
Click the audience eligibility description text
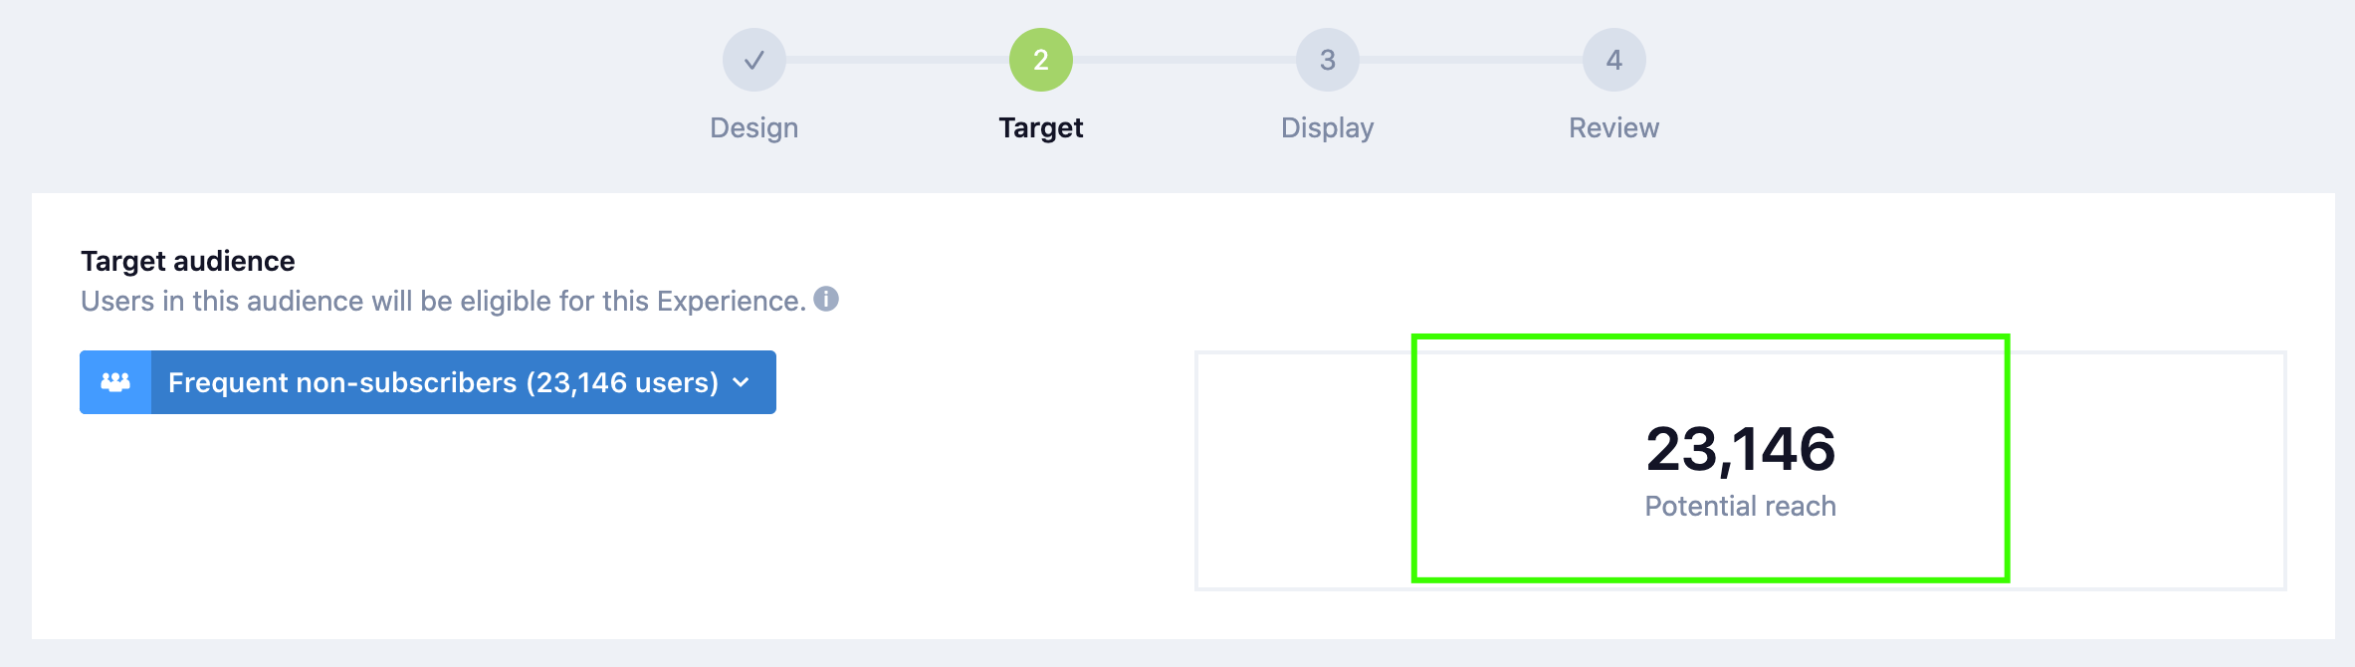(443, 301)
